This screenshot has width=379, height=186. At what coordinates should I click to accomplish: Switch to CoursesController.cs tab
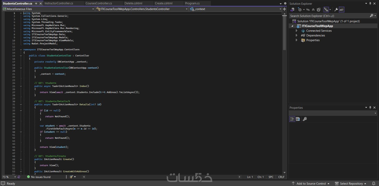[99, 3]
